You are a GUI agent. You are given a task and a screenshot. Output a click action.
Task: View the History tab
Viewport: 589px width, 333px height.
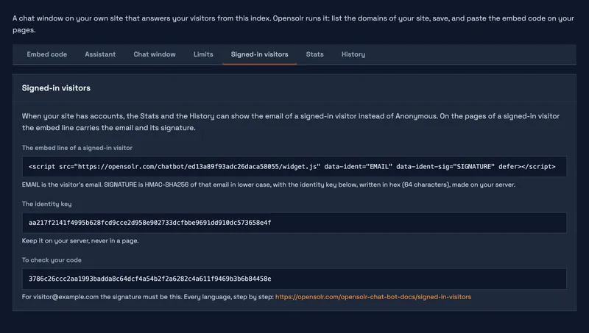click(353, 54)
